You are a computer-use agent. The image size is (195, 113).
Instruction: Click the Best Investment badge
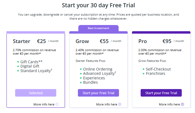pyautogui.click(x=98, y=28)
